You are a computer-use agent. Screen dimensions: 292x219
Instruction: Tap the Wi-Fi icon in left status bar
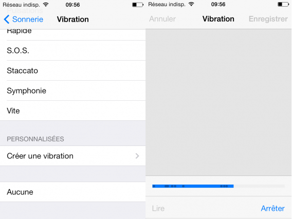point(46,5)
